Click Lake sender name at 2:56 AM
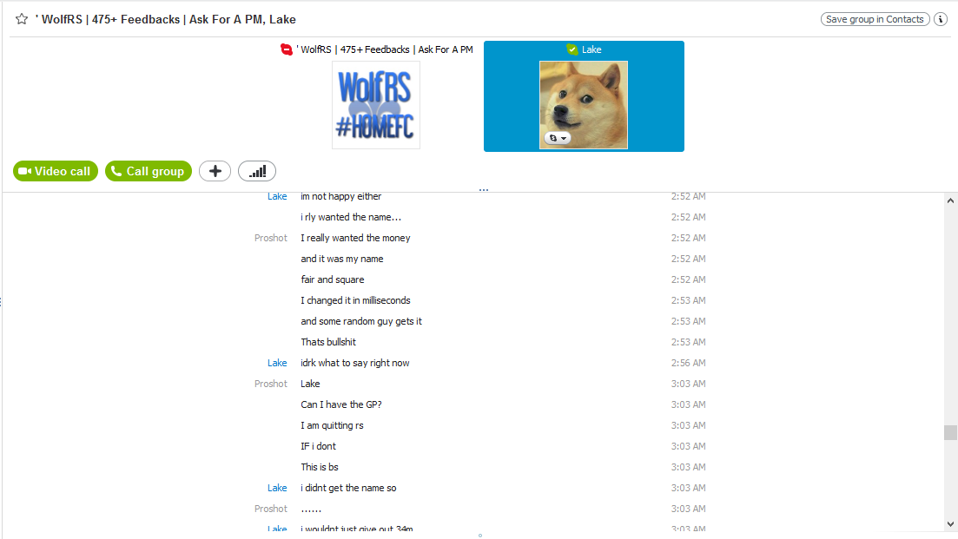The image size is (958, 539). coord(277,363)
